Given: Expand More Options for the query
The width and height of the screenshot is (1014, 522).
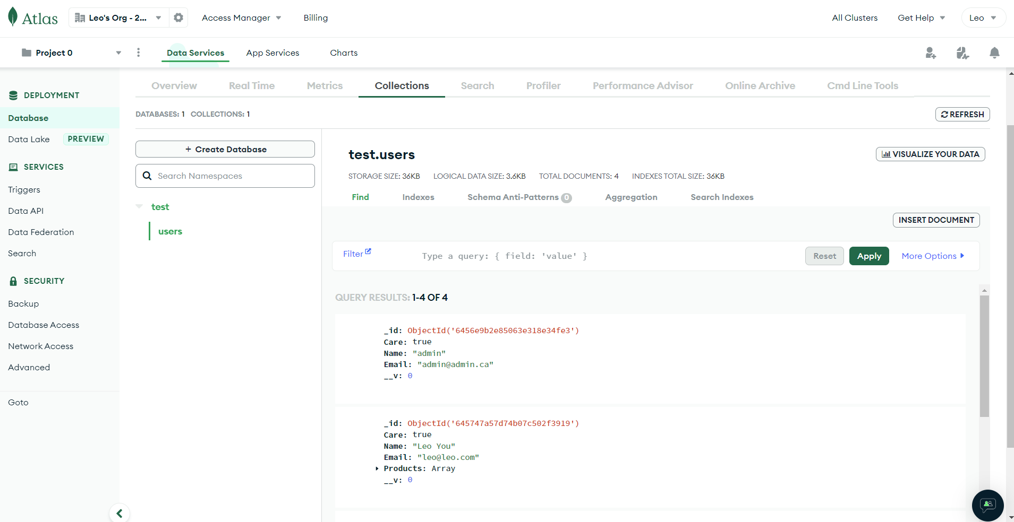Looking at the screenshot, I should (x=933, y=256).
